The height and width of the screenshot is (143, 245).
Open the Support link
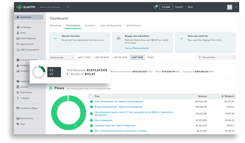tap(179, 7)
